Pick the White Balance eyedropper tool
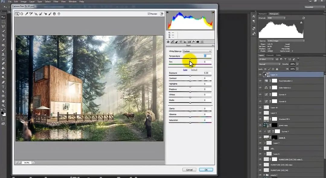Screen dimensions: 326x178 click(x=27, y=14)
